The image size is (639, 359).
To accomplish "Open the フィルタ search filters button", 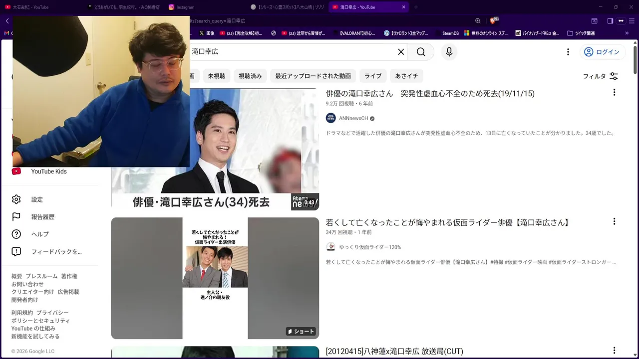I will pyautogui.click(x=601, y=76).
